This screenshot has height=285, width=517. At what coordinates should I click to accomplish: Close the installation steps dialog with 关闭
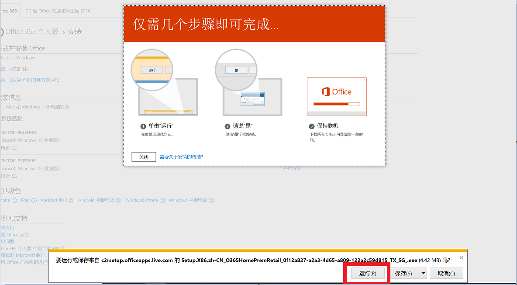[x=144, y=156]
